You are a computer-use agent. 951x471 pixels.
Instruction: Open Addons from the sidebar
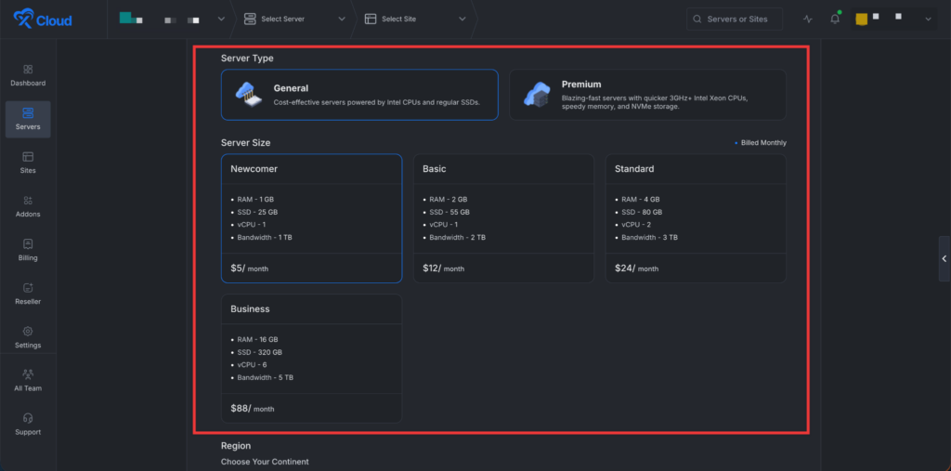[x=28, y=206]
